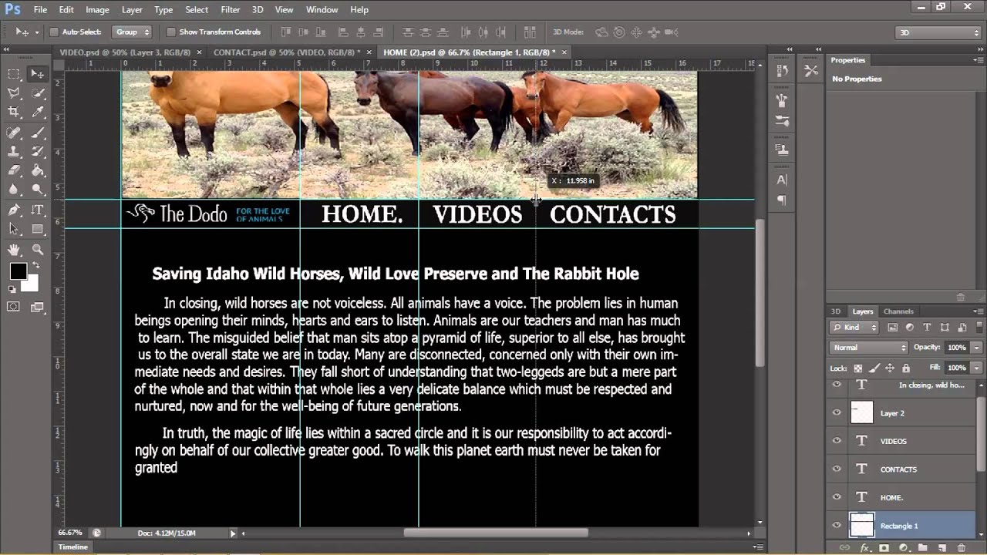The image size is (987, 555).
Task: Hide the CONTACTS text layer
Action: coord(837,469)
